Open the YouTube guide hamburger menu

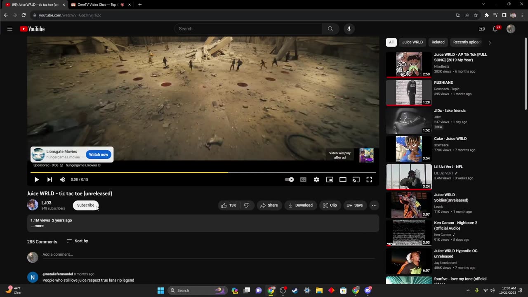(x=10, y=29)
